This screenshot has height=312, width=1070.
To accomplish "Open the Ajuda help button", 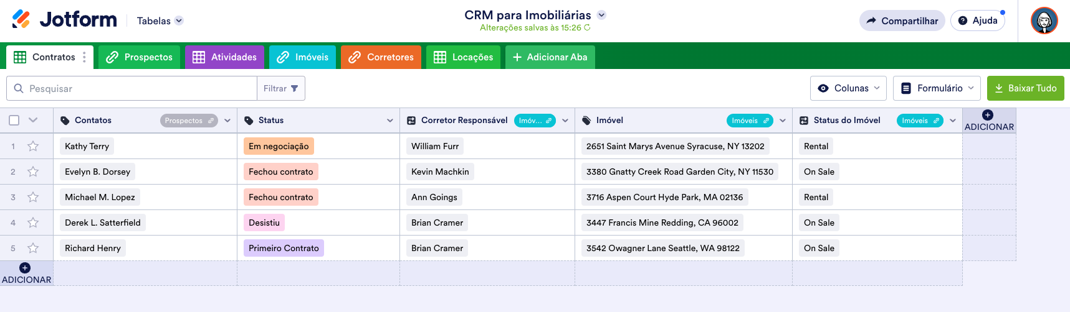I will tap(978, 21).
